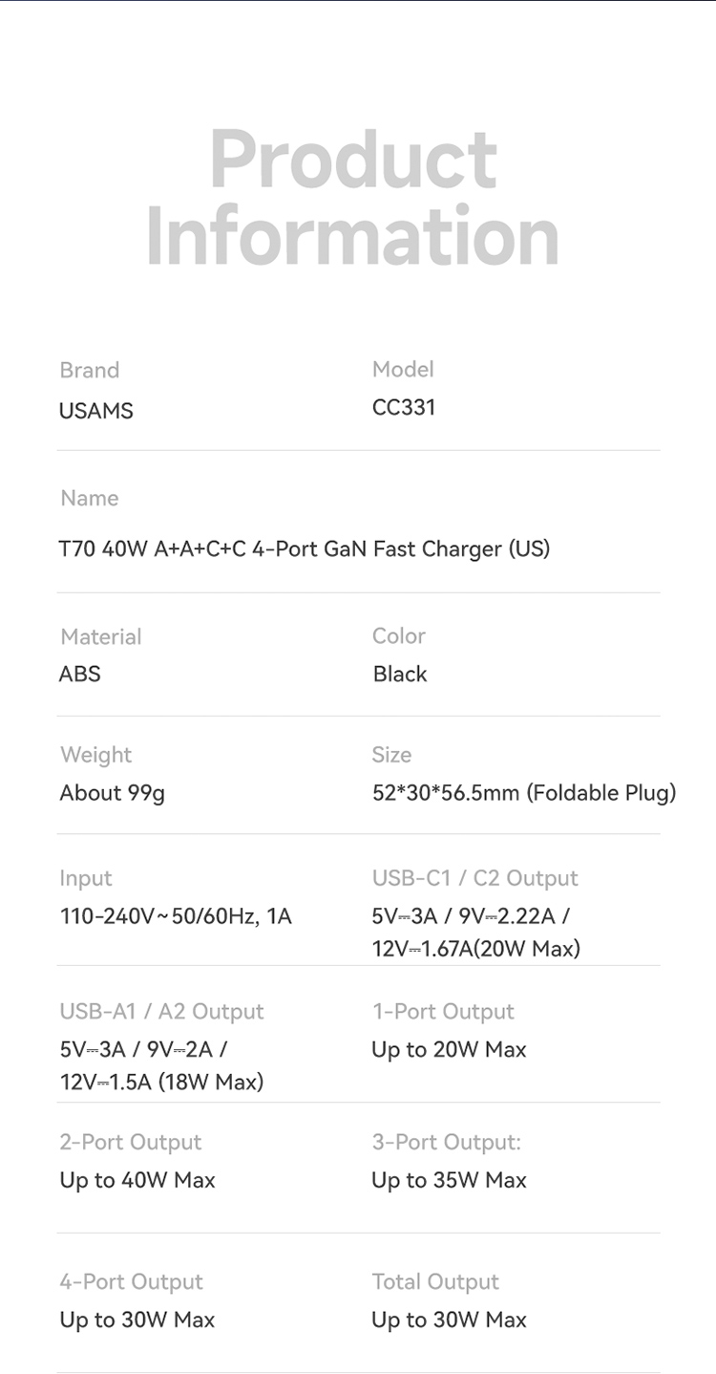Click the Up to 20W Max value
Image resolution: width=716 pixels, height=1374 pixels.
[449, 1049]
